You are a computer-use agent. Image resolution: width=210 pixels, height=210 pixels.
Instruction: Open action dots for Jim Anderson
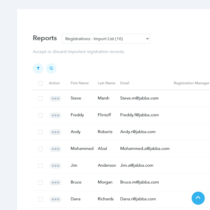(x=55, y=166)
